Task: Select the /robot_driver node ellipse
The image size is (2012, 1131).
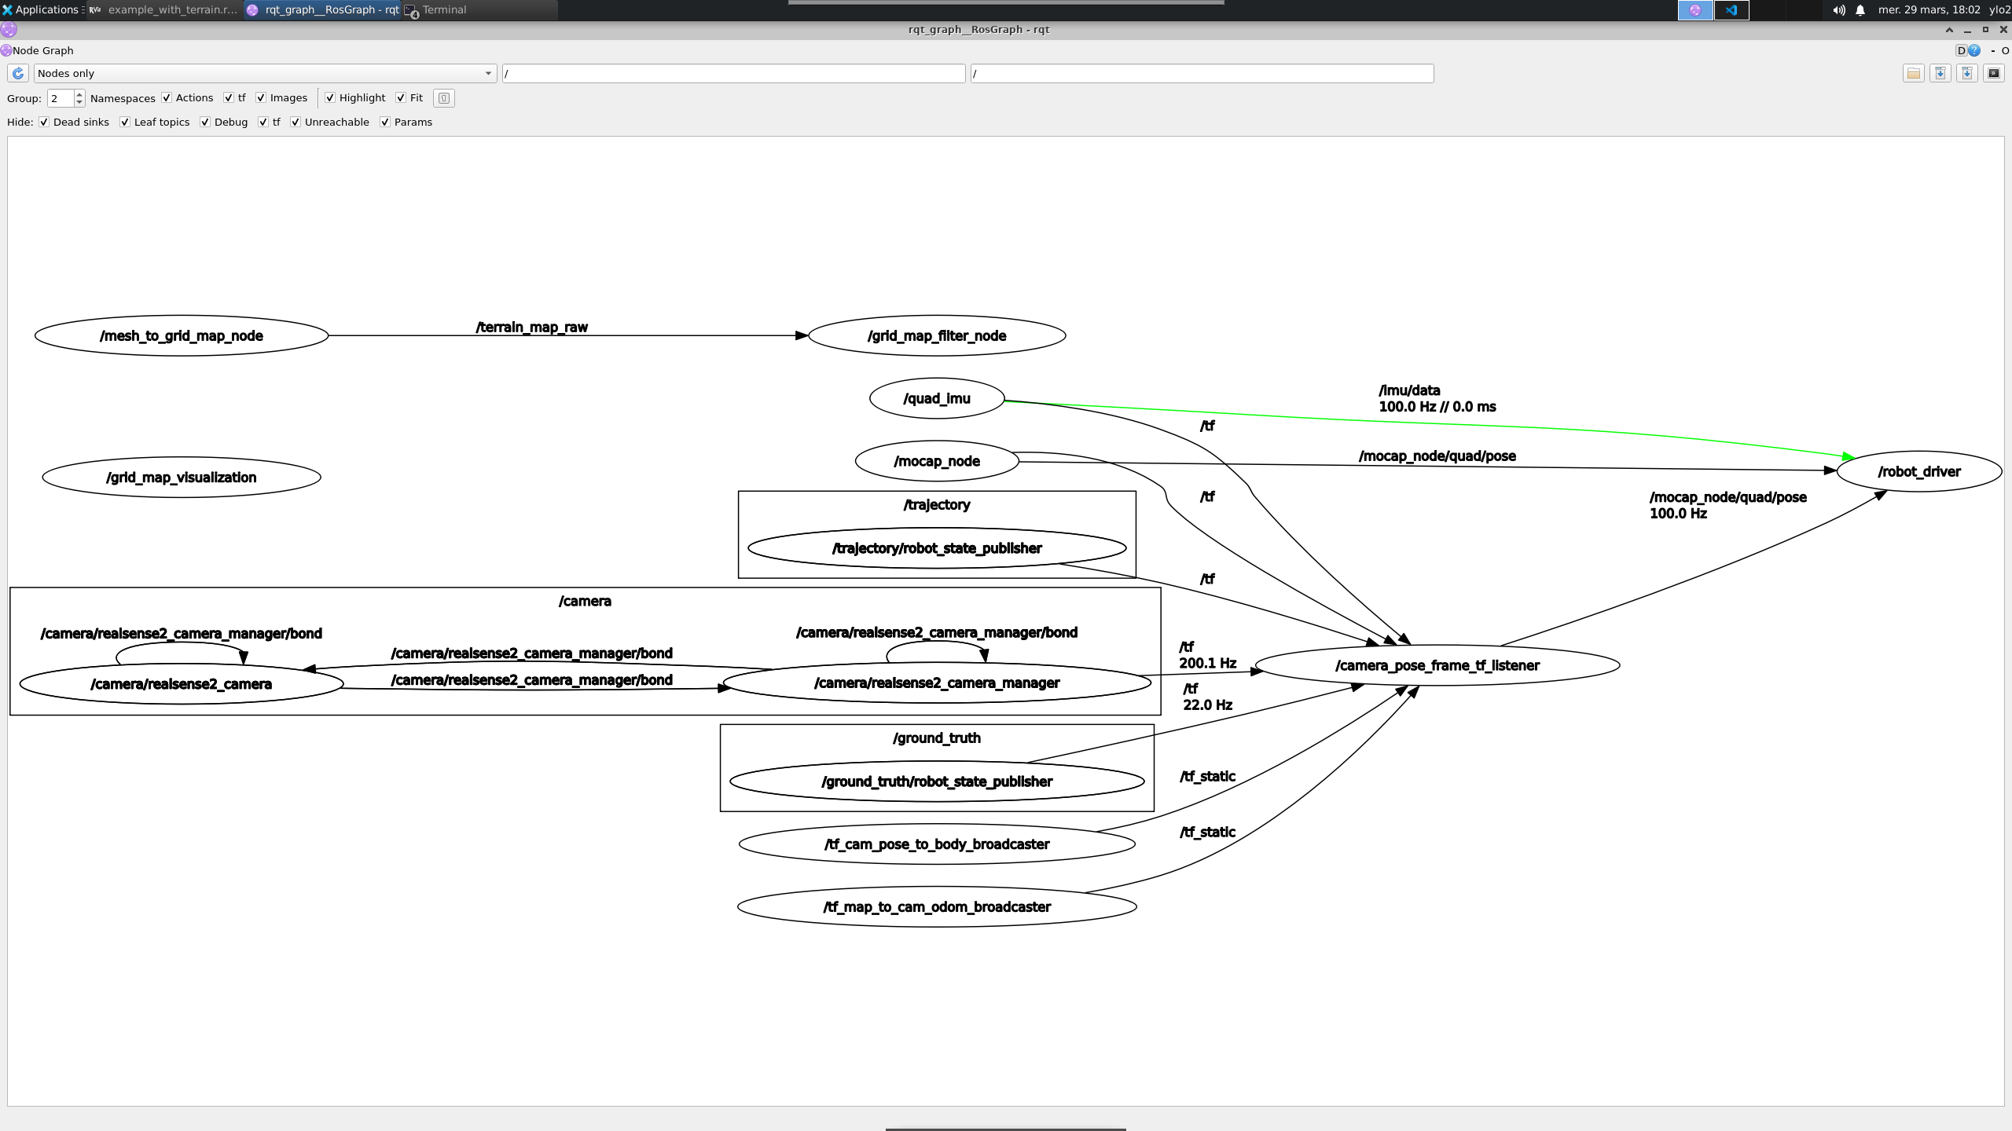Action: click(x=1918, y=471)
